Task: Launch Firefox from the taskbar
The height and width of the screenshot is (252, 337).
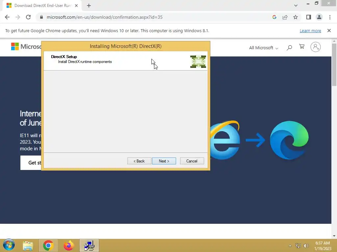Action: [69, 245]
